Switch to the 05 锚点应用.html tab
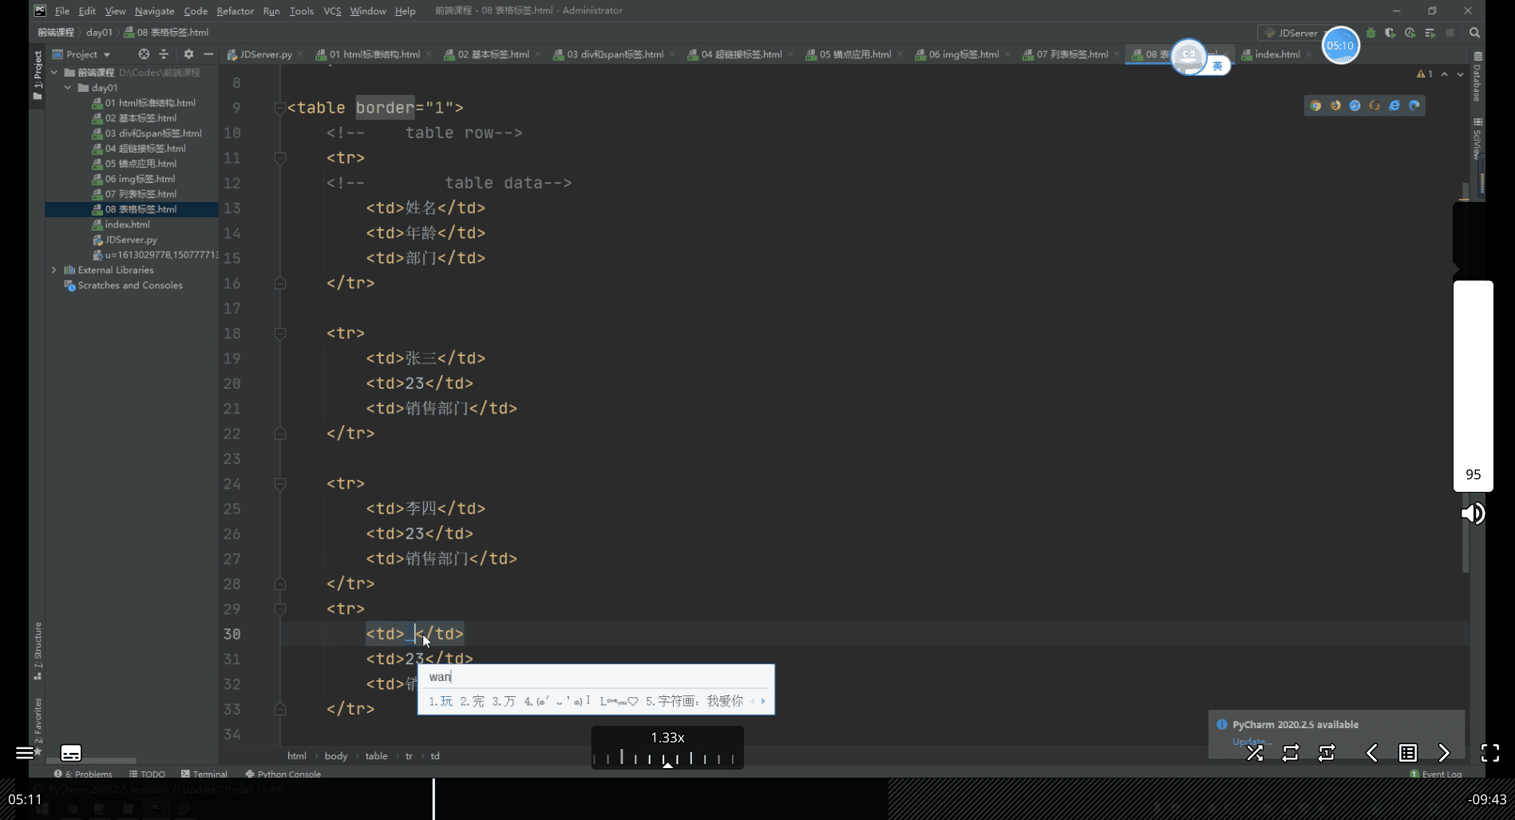The width and height of the screenshot is (1515, 820). point(854,54)
